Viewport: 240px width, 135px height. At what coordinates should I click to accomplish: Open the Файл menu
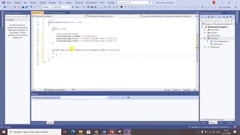click(9, 3)
